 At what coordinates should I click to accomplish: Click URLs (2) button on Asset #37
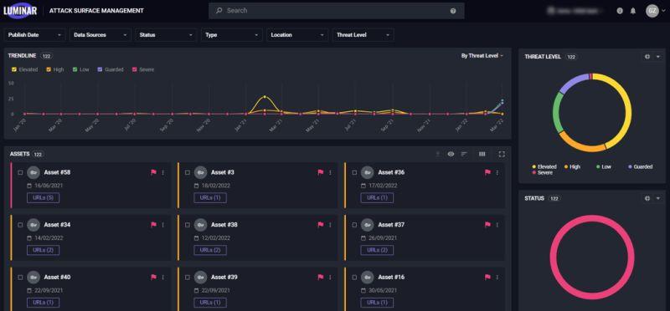point(377,250)
